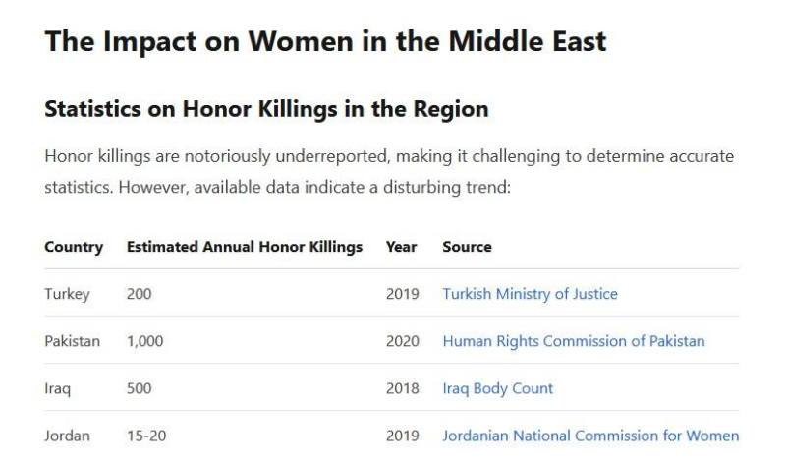The image size is (786, 465).
Task: Open Human Rights Commission of Pakistan link
Action: tap(573, 341)
